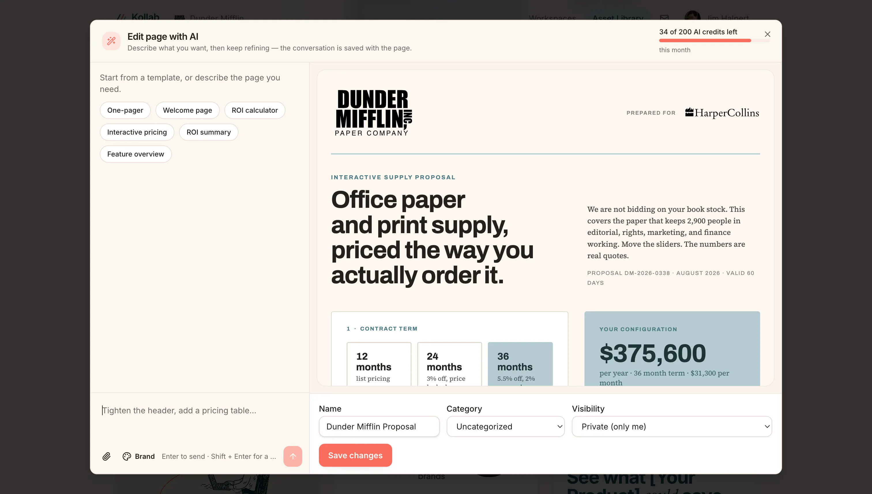Focus the AI prompt text box
Image resolution: width=872 pixels, height=494 pixels.
click(x=200, y=419)
